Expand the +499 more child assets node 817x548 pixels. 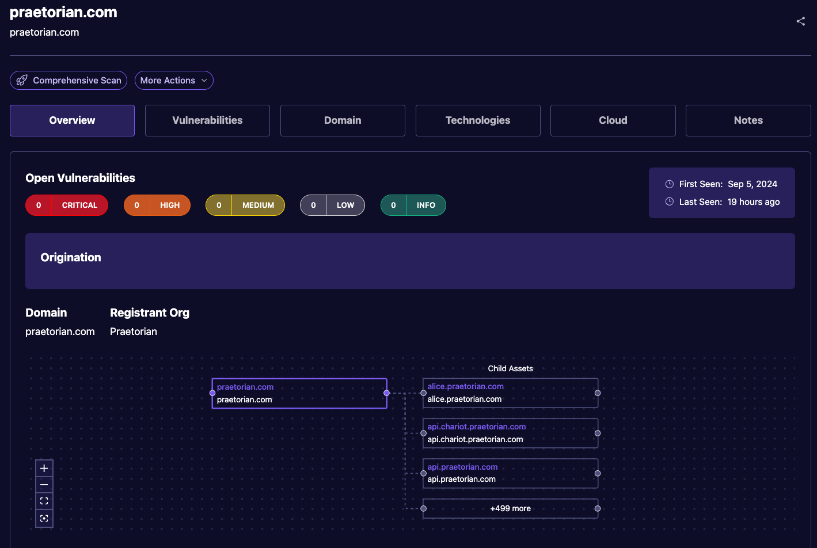511,508
